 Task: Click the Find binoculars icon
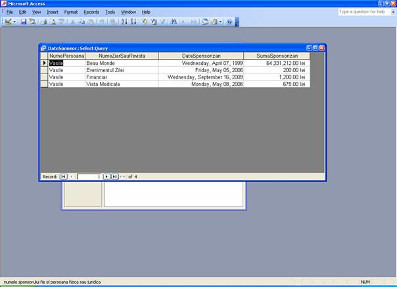[x=174, y=22]
